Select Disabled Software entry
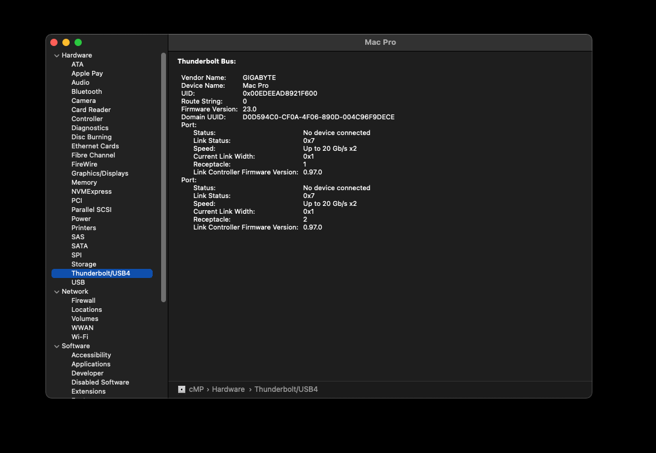 pyautogui.click(x=101, y=382)
